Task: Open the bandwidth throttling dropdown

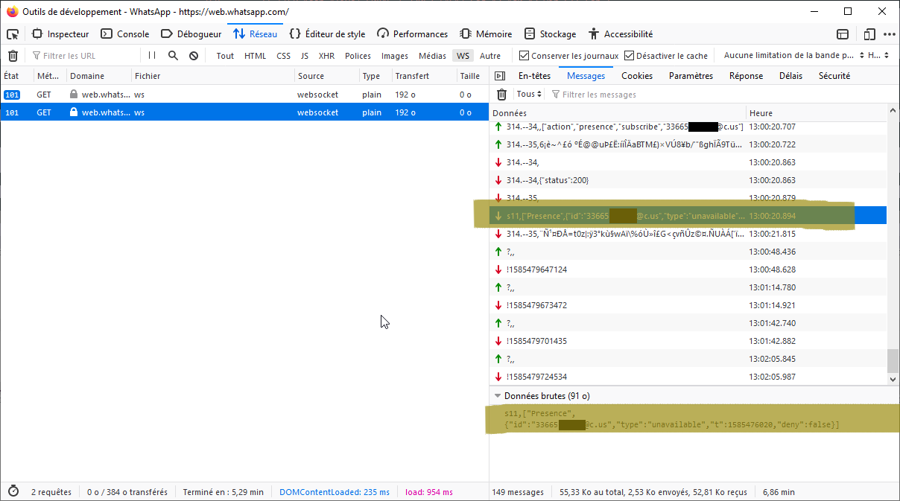Action: pos(793,56)
